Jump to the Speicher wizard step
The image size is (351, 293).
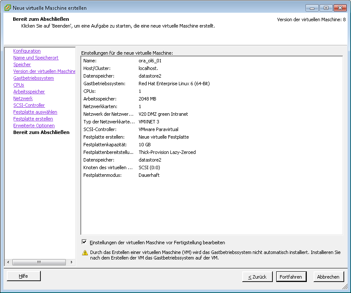[x=22, y=64]
